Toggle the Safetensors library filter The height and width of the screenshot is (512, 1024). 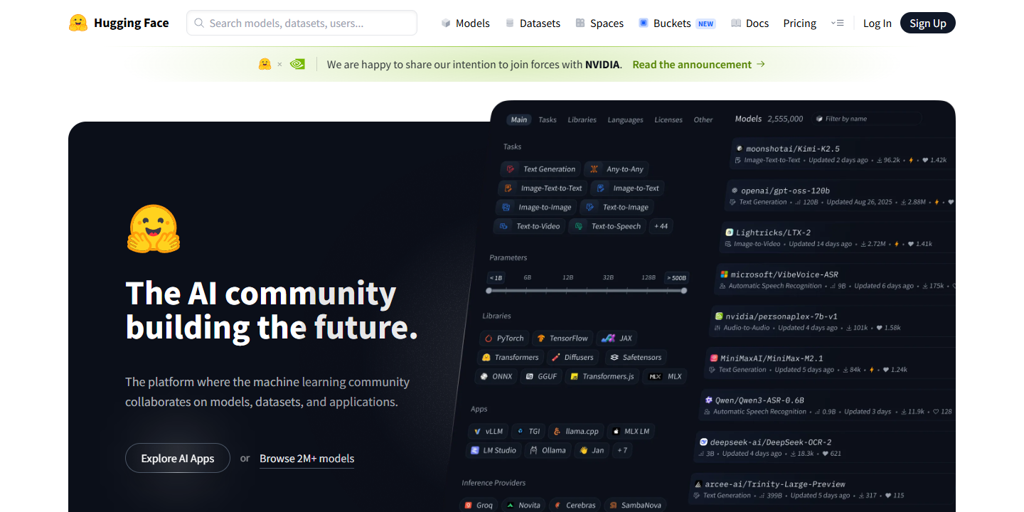point(634,357)
